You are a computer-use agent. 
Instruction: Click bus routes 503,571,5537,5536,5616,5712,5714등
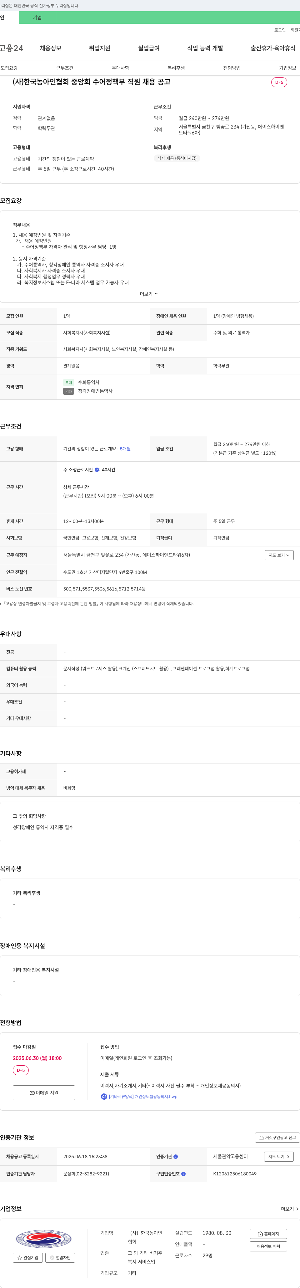[104, 589]
